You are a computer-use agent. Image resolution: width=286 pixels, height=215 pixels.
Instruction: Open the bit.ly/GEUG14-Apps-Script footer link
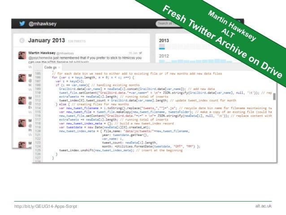(x=46, y=206)
